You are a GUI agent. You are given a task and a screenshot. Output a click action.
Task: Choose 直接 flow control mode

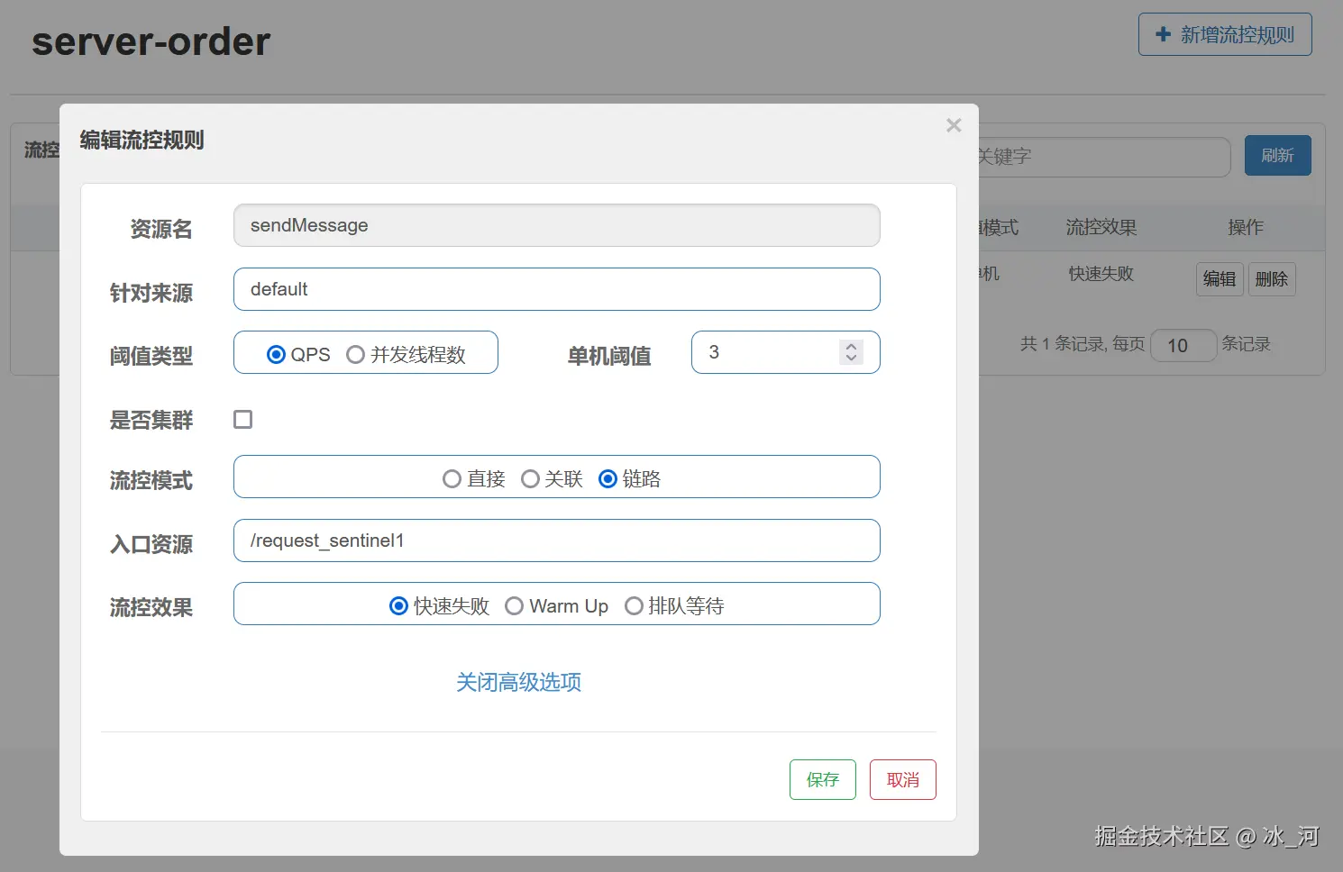(452, 479)
